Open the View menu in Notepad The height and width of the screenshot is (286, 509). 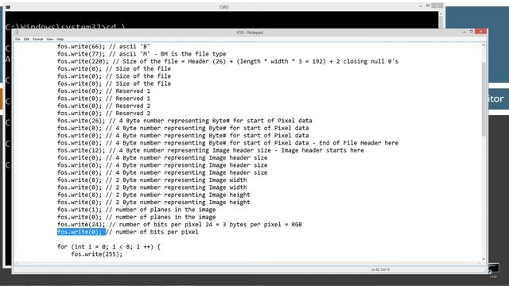[49, 39]
